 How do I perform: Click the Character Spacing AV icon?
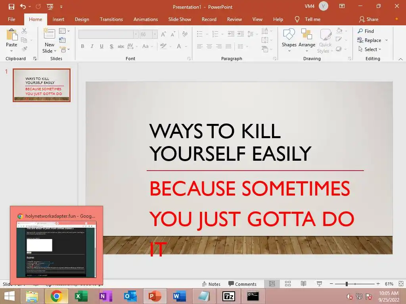pos(130,46)
